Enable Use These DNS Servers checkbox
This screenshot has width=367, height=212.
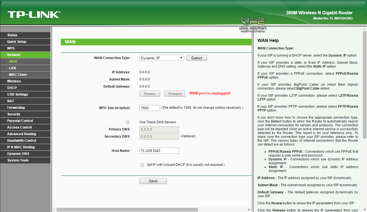point(128,122)
